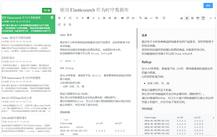Apply strikethrough formatting
Screen dimensions: 217x137
click(x=82, y=18)
